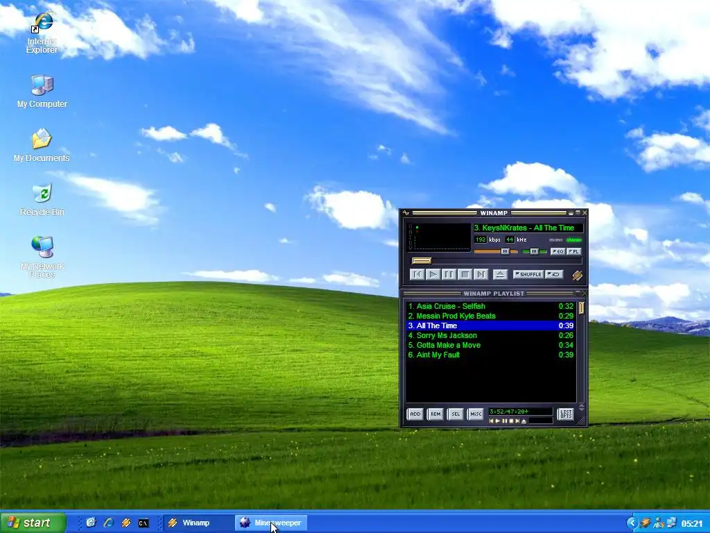Screen dimensions: 710x533
Task: Open file with Winamp eject button
Action: pos(500,274)
